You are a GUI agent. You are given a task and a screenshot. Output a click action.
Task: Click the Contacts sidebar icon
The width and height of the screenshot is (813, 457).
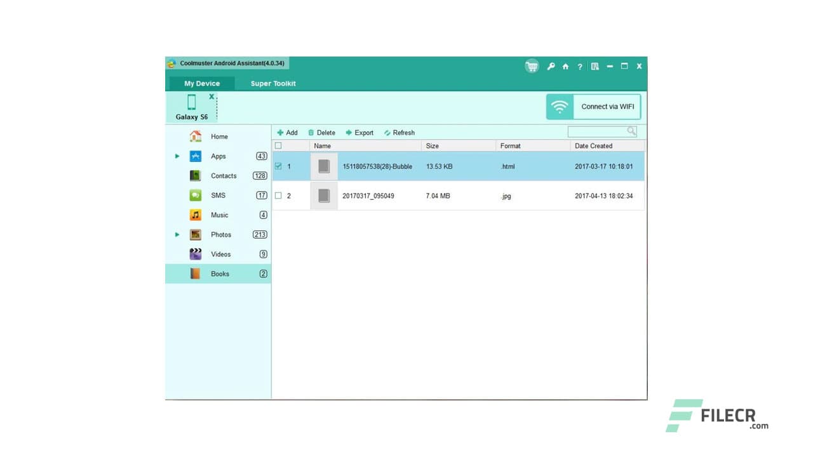pyautogui.click(x=195, y=175)
